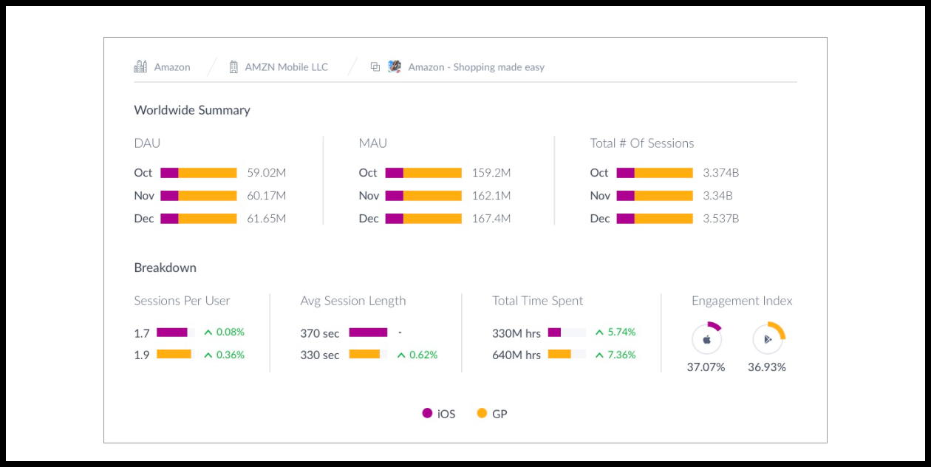Switch to the MAU panel
Screen dimensions: 931x467
pyautogui.click(x=372, y=143)
